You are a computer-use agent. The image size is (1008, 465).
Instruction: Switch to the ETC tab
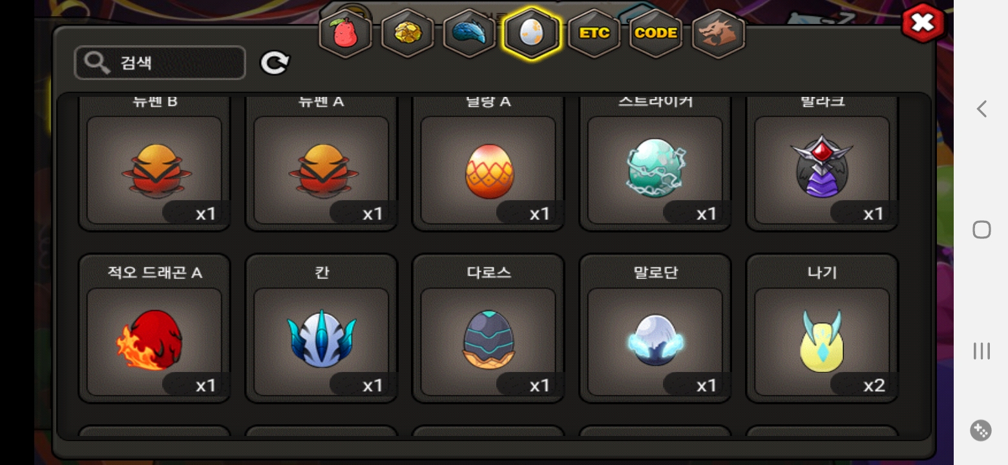click(x=594, y=34)
